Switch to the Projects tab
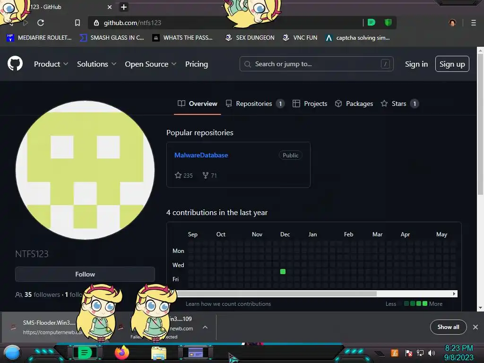This screenshot has height=363, width=484. 310,104
